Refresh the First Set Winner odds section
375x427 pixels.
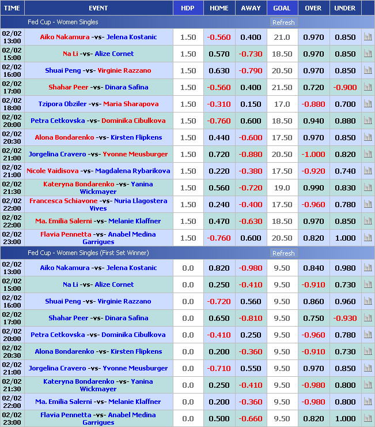(283, 253)
